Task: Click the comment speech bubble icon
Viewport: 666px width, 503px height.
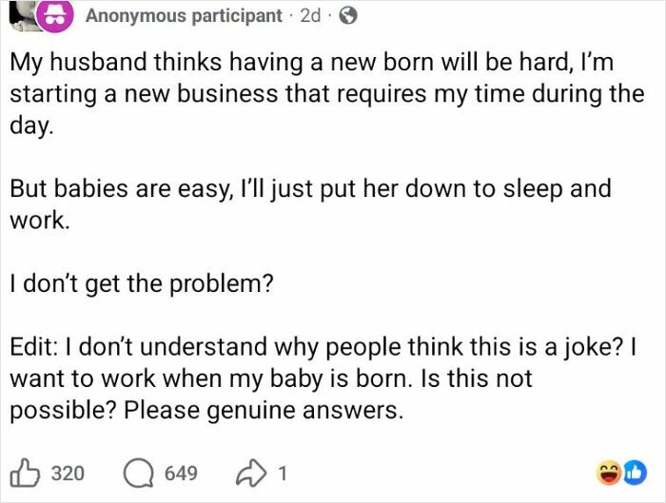Action: click(138, 471)
